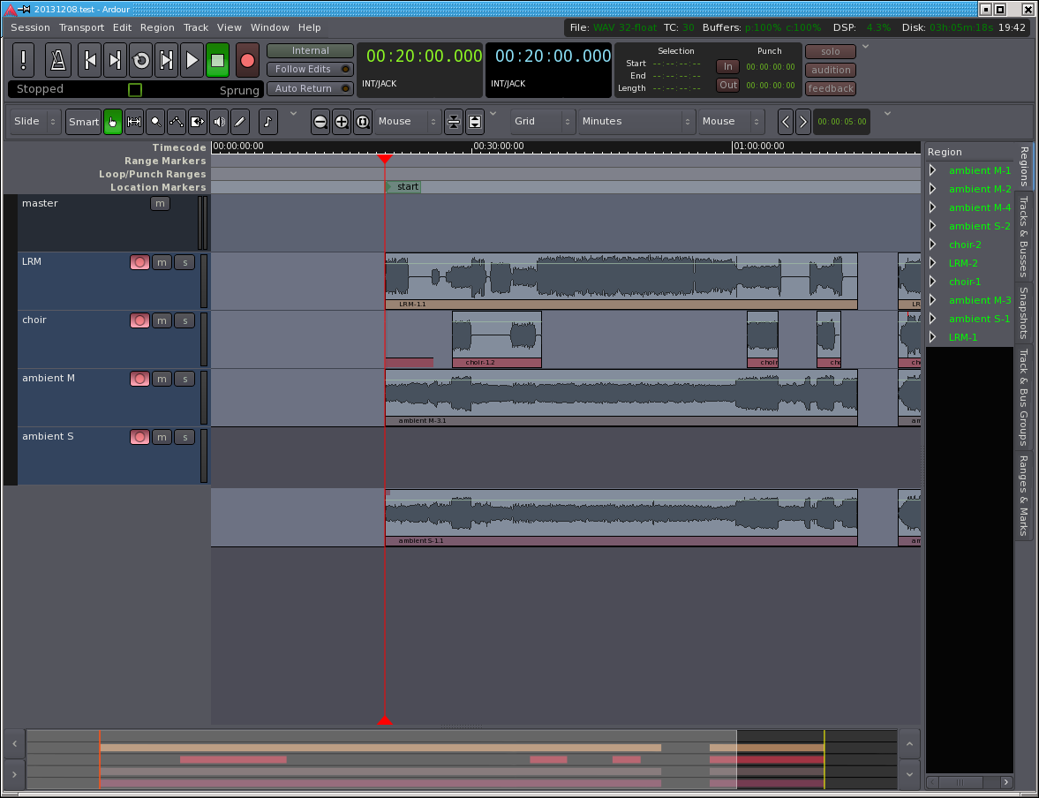Click the solo button
The image size is (1039, 798).
tap(831, 51)
